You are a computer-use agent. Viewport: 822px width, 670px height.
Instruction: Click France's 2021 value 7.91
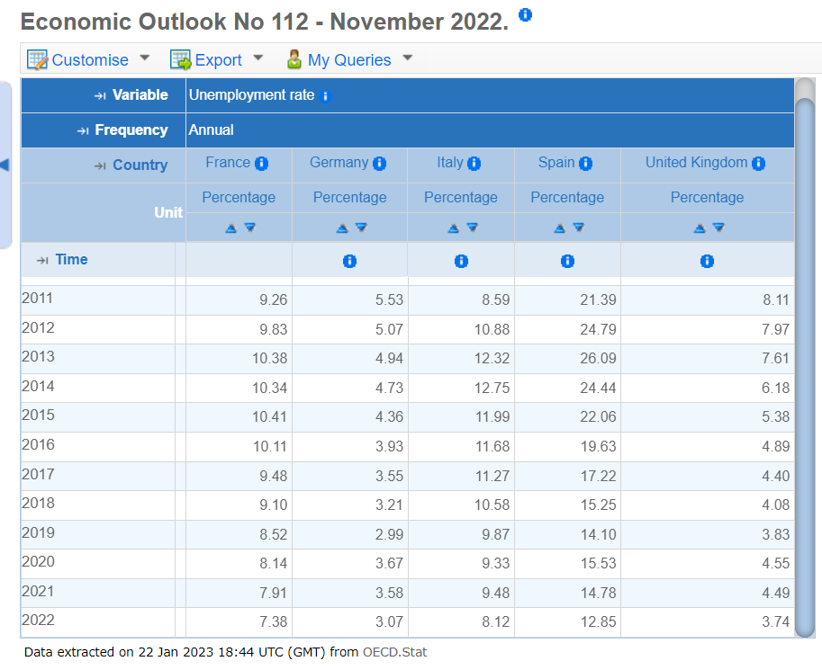[273, 593]
